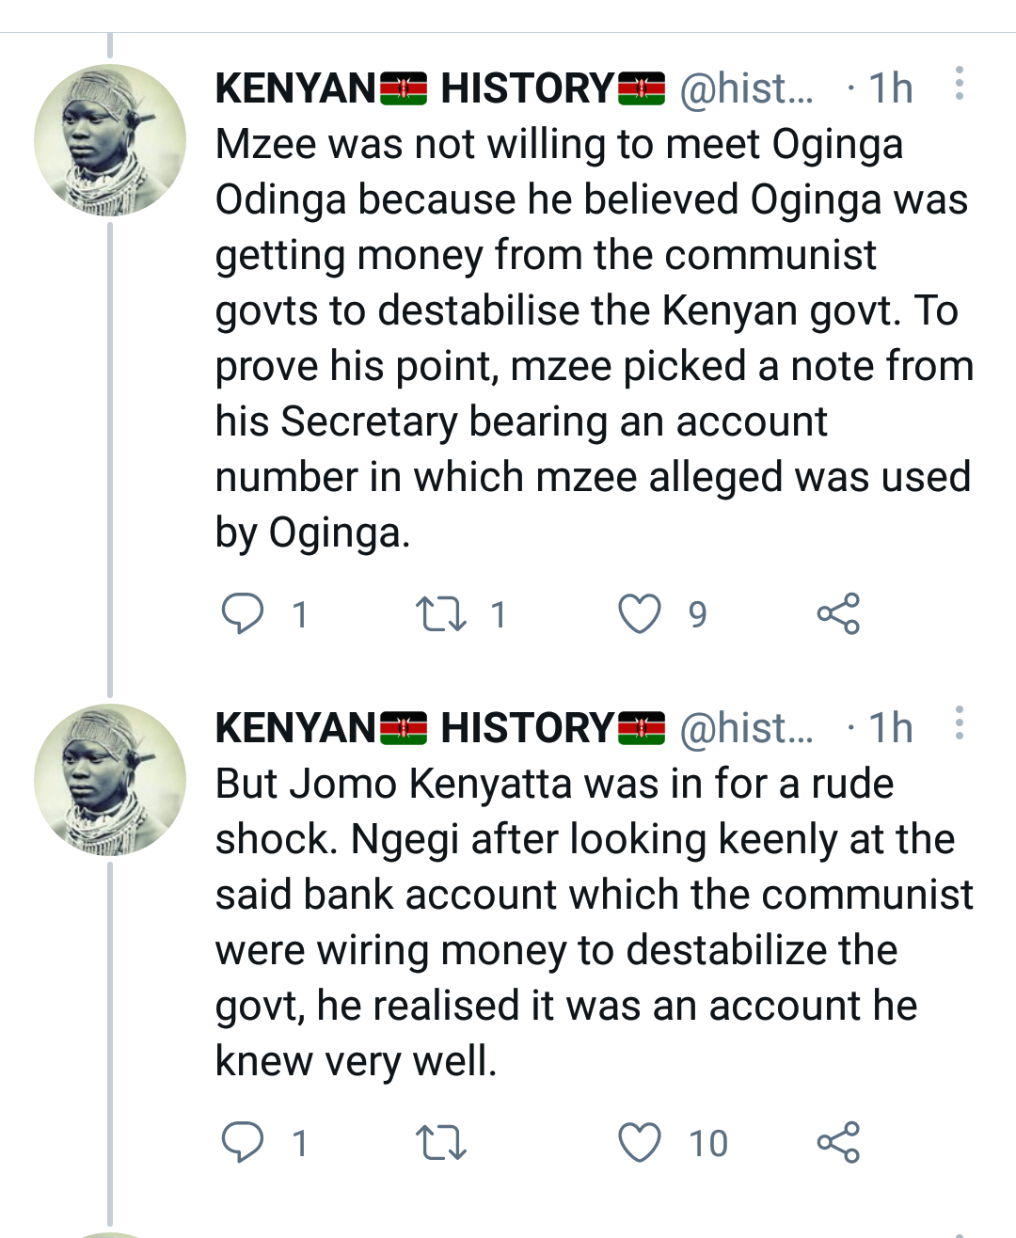The image size is (1016, 1238).
Task: Reply to the Jomo Kenyatta tweet
Action: [x=243, y=1143]
